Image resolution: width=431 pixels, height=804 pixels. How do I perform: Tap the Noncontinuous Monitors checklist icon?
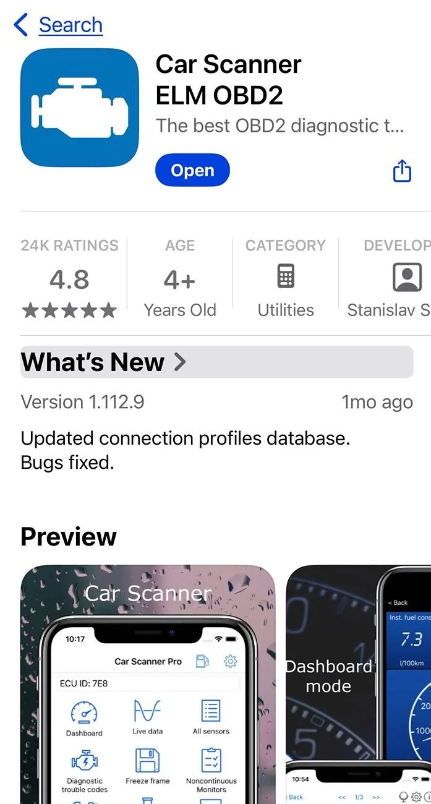coord(211,761)
